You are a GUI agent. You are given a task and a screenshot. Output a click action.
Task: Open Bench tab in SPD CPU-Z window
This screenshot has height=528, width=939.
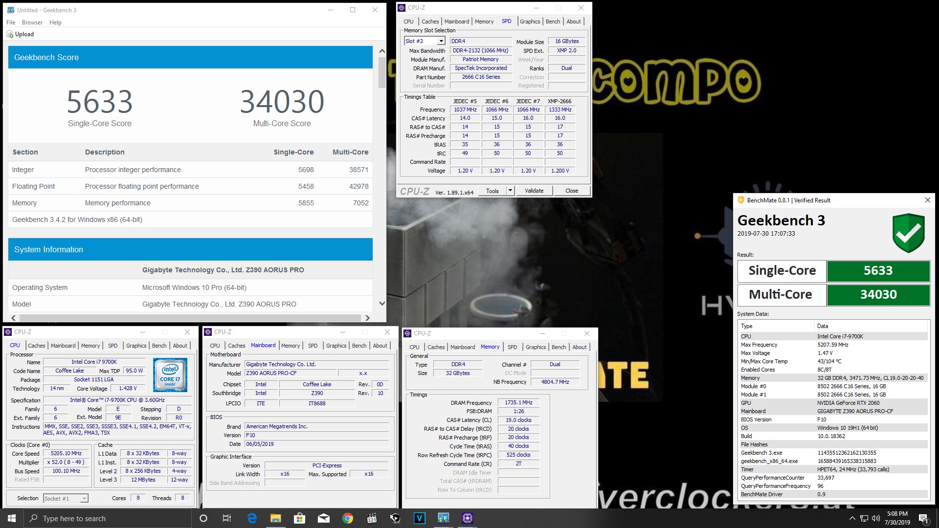coord(553,22)
